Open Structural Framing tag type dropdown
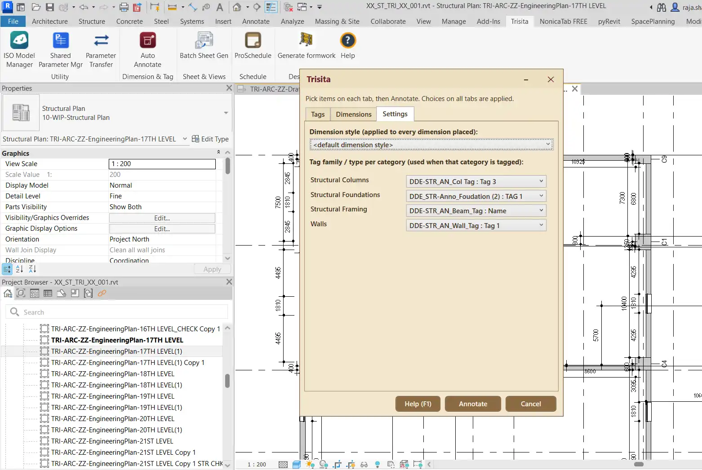Image resolution: width=702 pixels, height=470 pixels. coord(476,211)
